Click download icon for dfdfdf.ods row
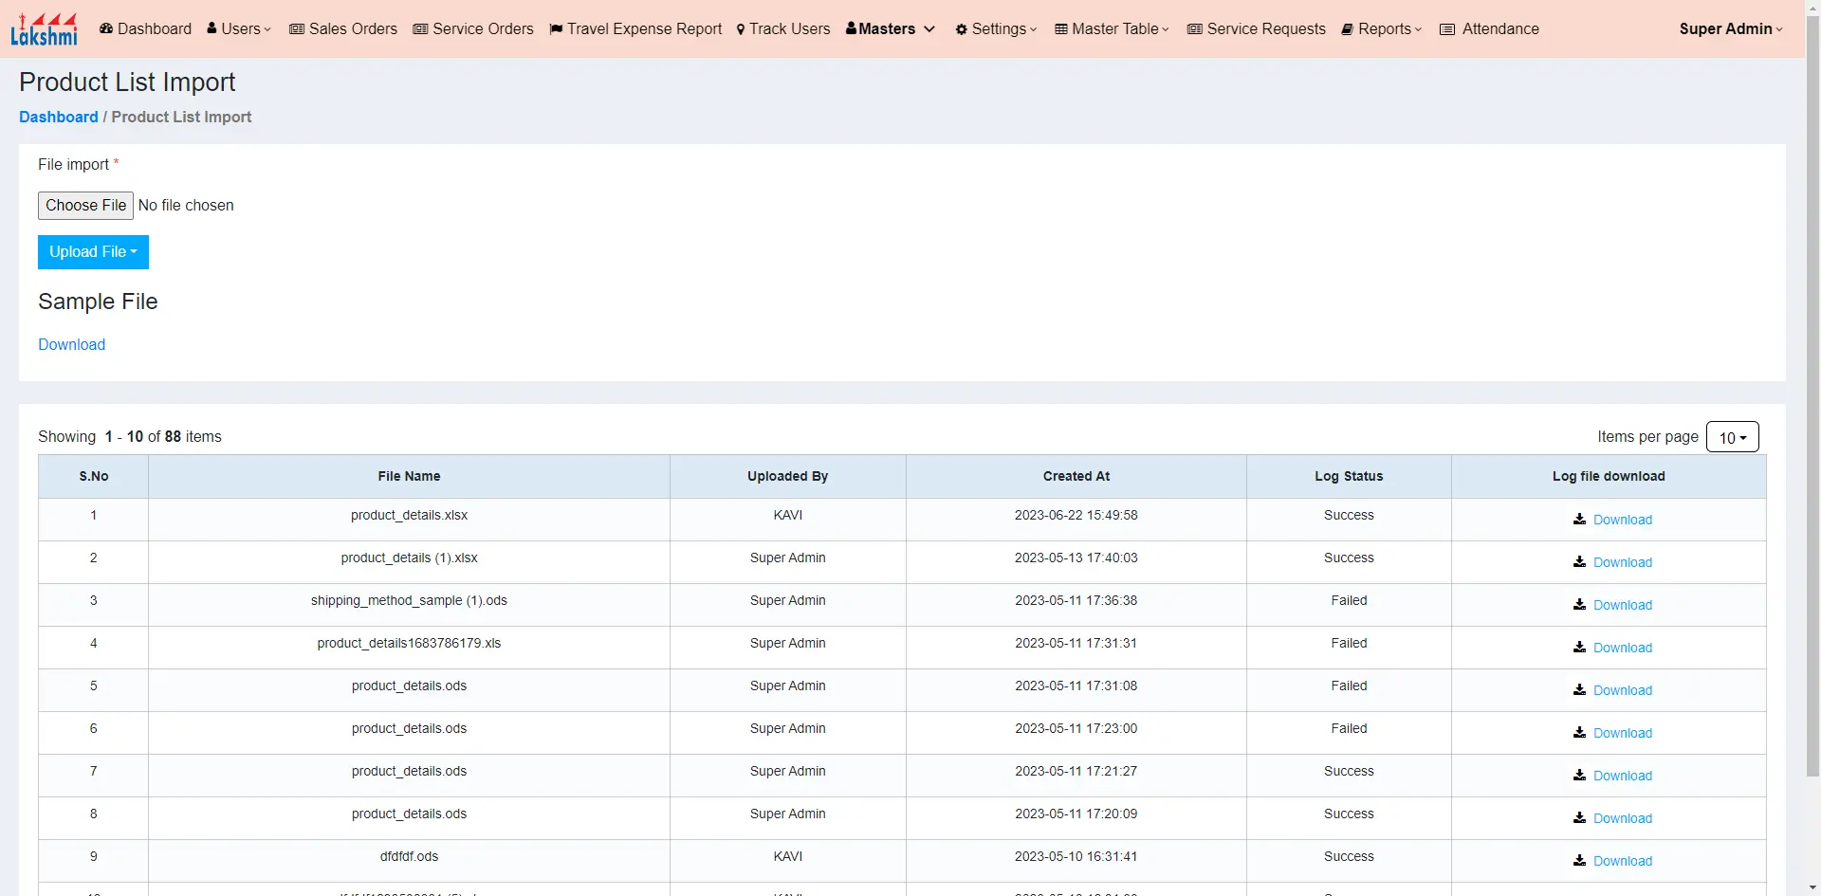Viewport: 1821px width, 896px height. point(1579,861)
